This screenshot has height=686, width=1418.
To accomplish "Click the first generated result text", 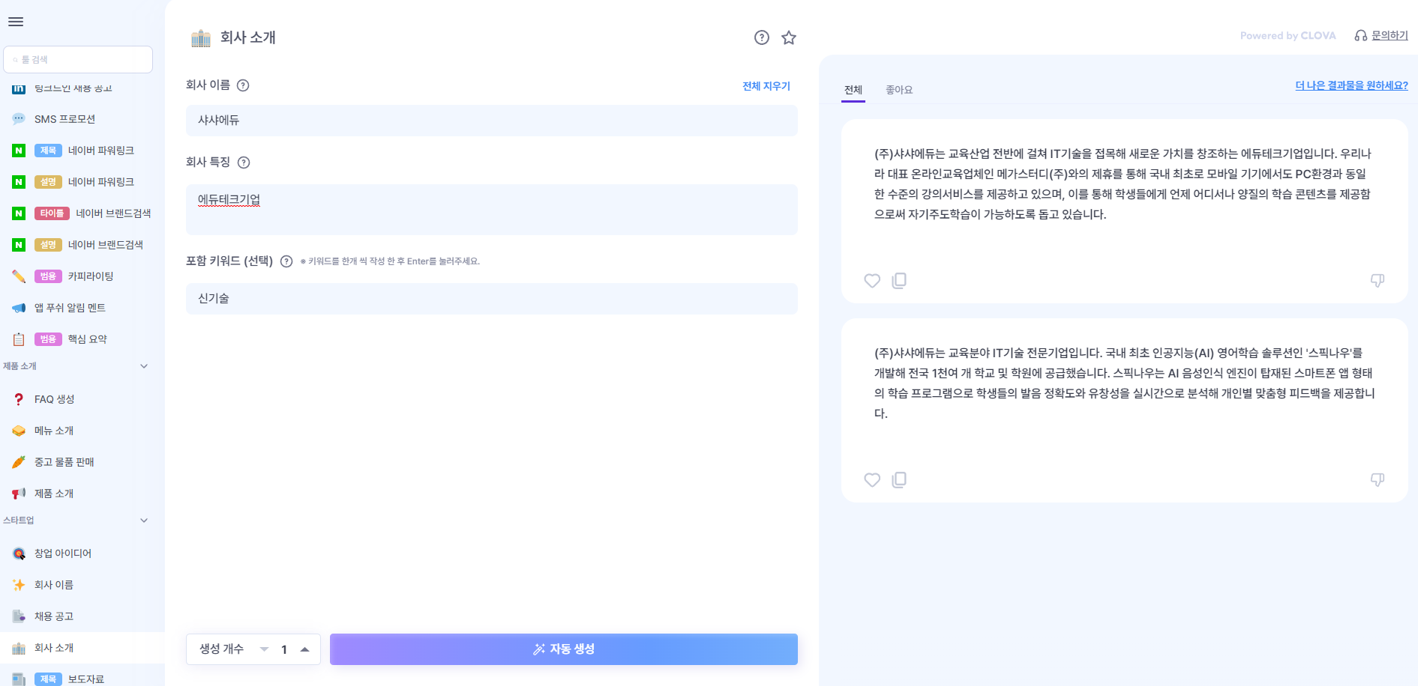I will pyautogui.click(x=1123, y=184).
